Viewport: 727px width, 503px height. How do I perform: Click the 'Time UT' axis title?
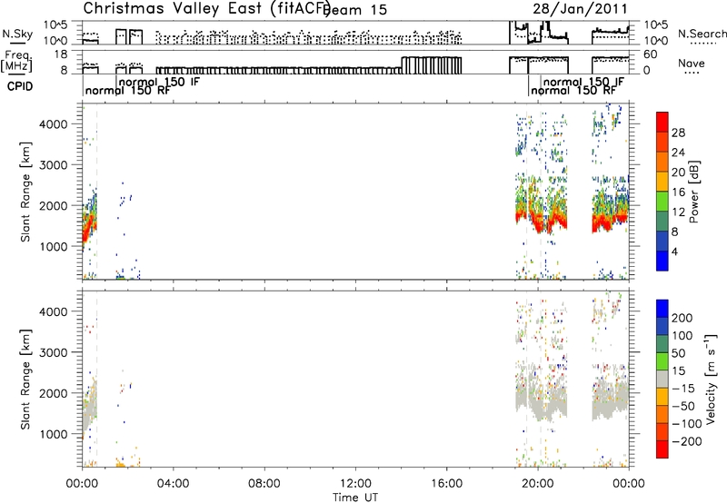(x=355, y=498)
